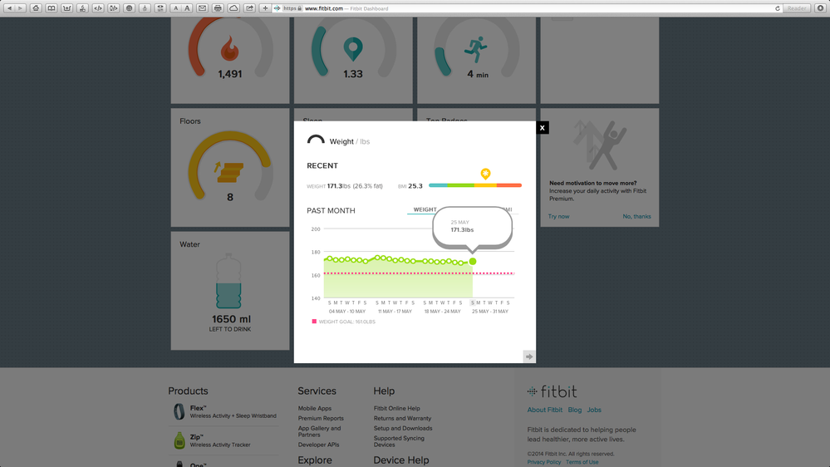
Task: Click the smaller text size A button
Action: (176, 8)
